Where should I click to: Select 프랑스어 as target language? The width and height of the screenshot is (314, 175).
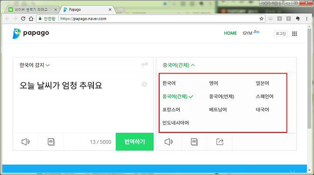tap(171, 110)
